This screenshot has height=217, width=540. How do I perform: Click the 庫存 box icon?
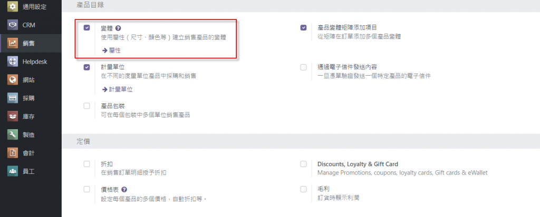coord(13,117)
